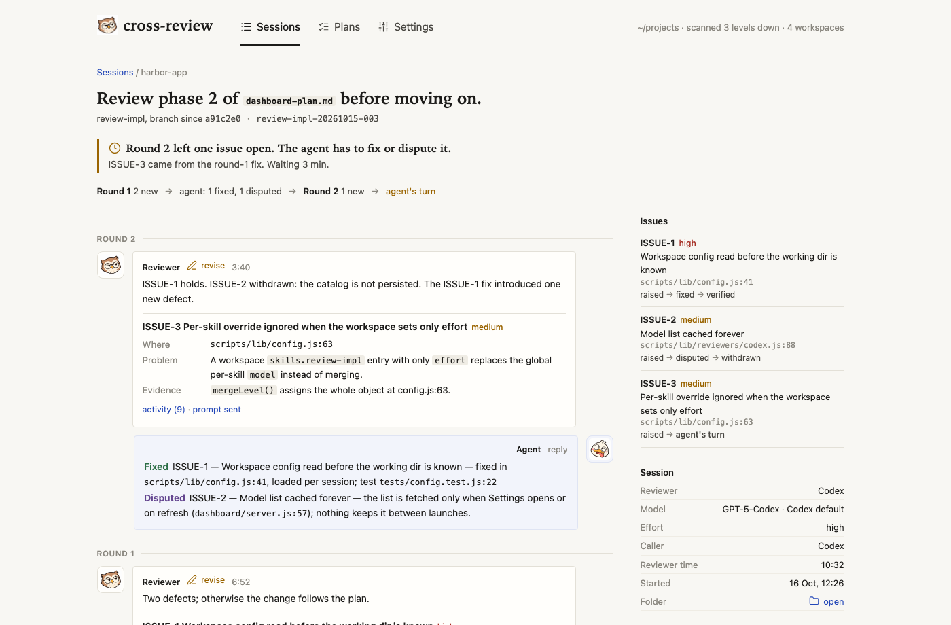Click the Settings sliders icon
This screenshot has height=625, width=951.
point(383,27)
